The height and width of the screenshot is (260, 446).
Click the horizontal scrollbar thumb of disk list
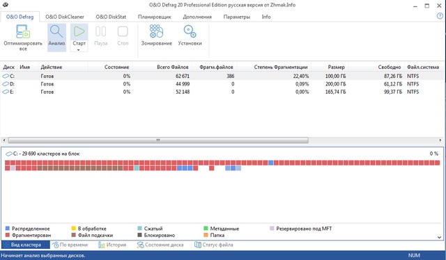[158, 140]
